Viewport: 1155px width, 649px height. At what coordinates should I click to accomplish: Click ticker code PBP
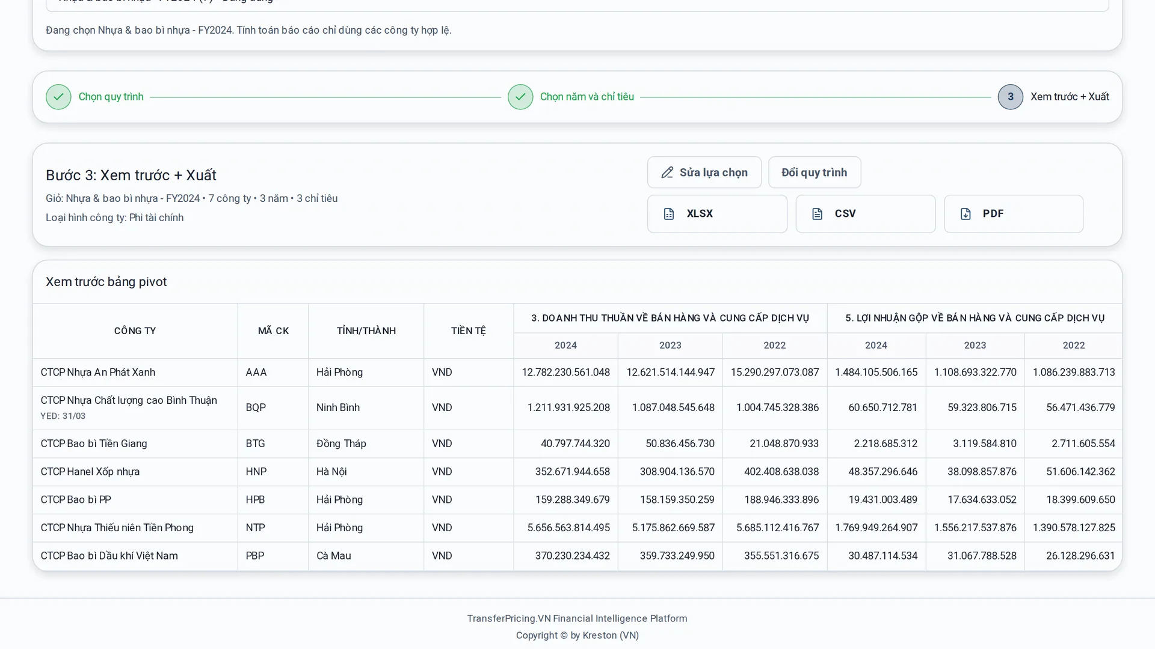(x=255, y=556)
